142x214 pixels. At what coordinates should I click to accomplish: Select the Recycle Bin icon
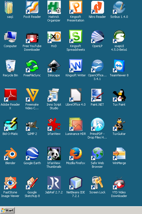pos(10,66)
